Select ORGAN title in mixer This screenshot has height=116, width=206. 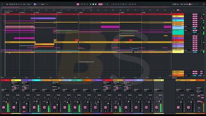point(118,80)
